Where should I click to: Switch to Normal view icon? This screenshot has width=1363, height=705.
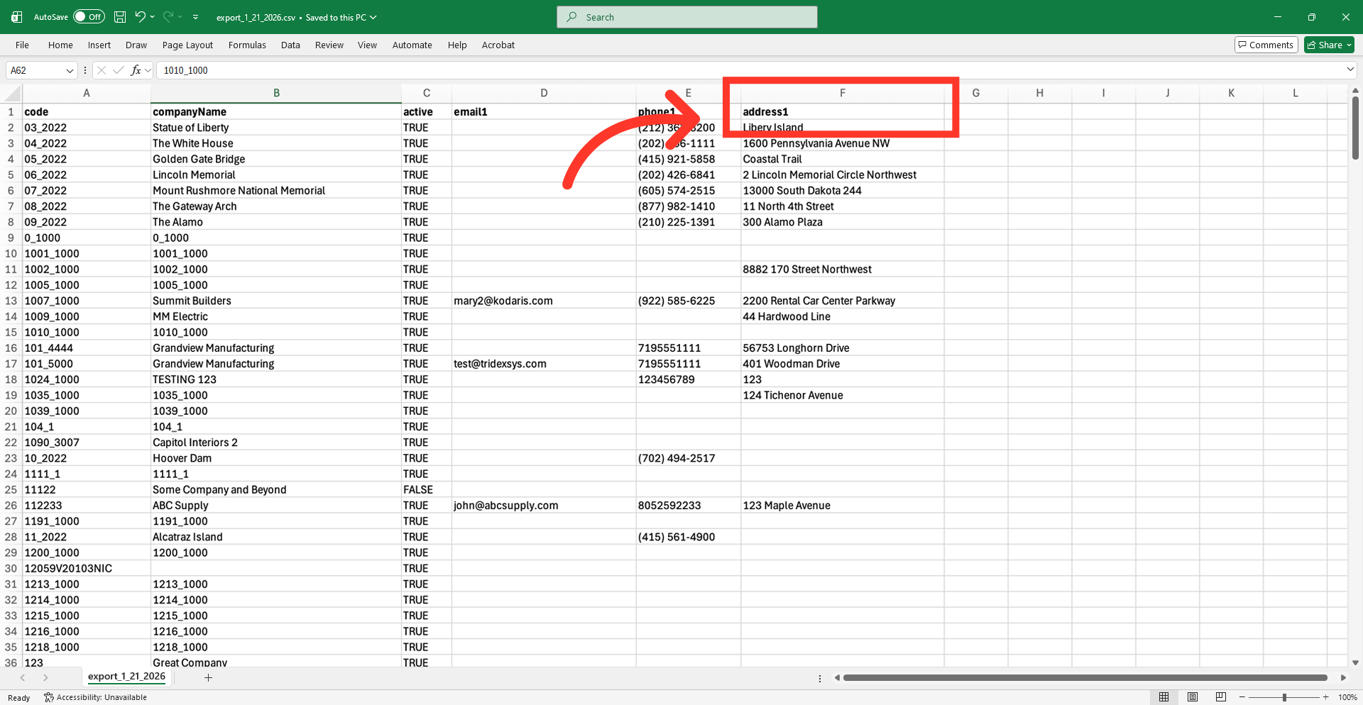click(1164, 697)
